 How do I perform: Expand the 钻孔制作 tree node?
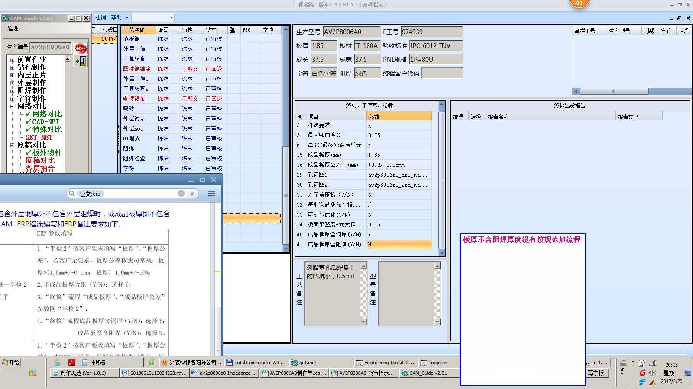point(13,67)
